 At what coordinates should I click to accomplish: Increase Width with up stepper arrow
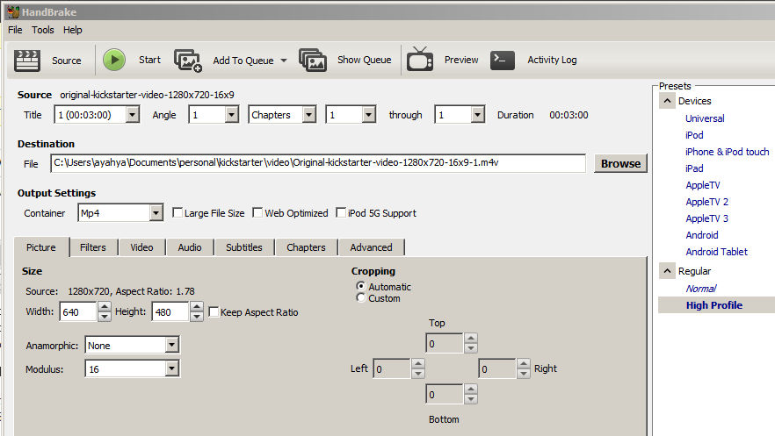[x=105, y=307]
